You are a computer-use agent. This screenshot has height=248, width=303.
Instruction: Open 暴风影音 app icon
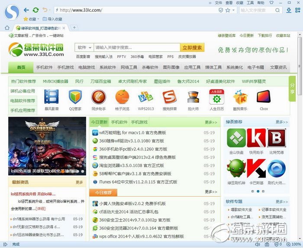pyautogui.click(x=52, y=97)
